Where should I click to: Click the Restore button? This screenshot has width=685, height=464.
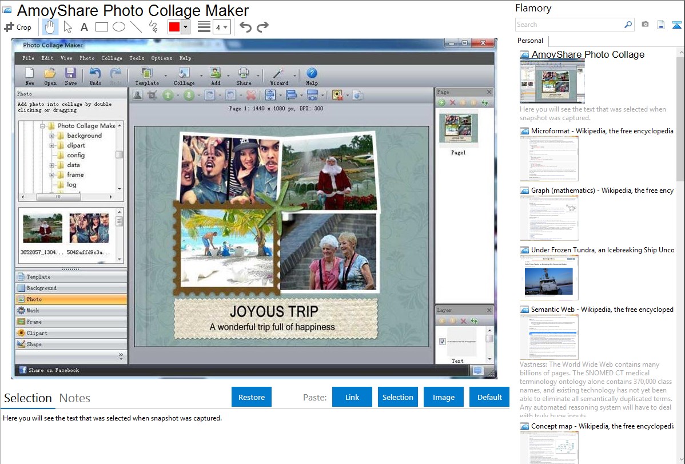[252, 397]
